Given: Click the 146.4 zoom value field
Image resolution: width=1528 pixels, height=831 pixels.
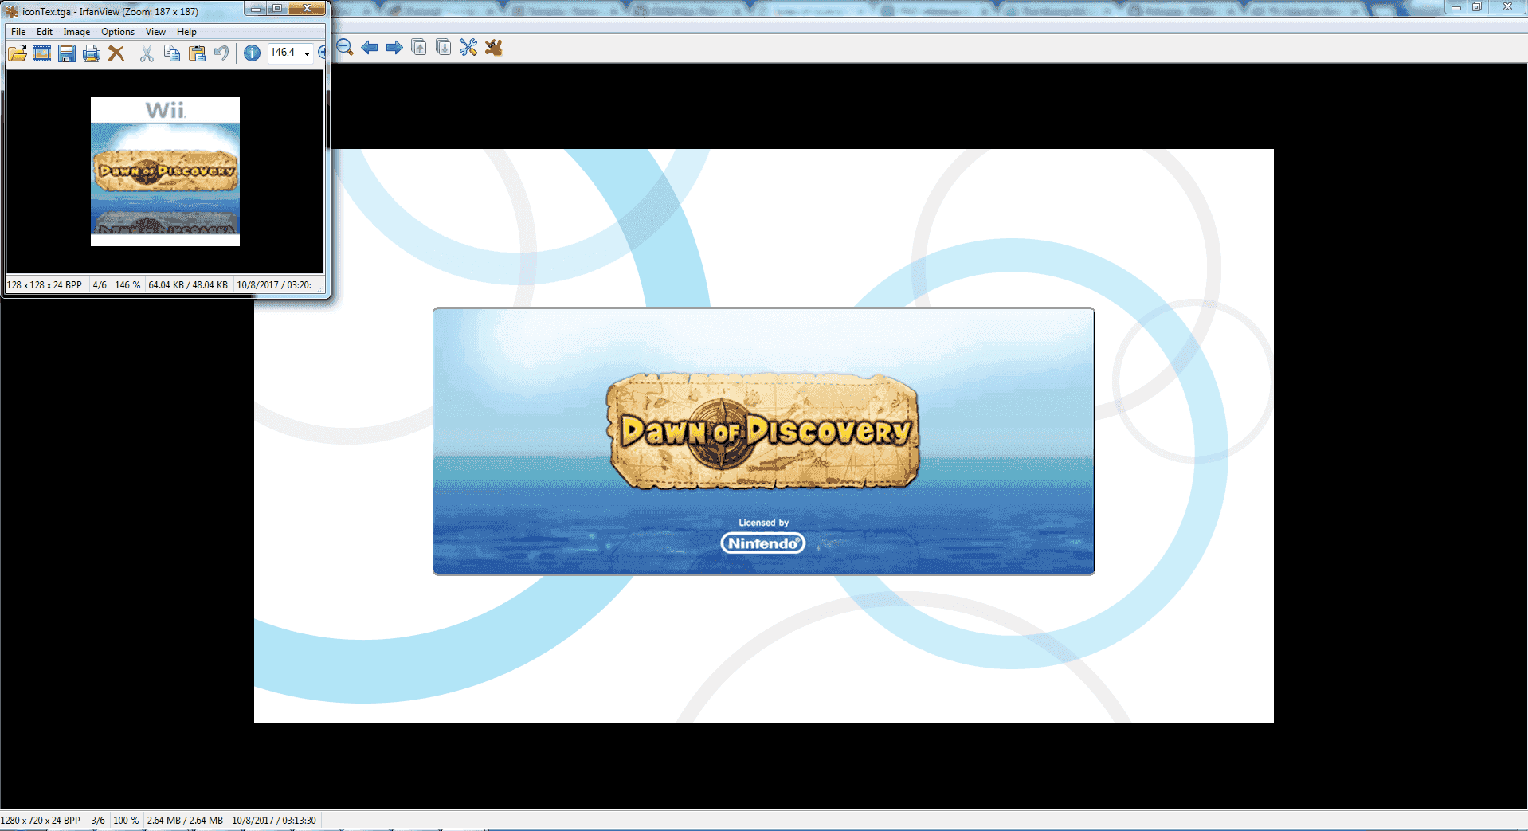Looking at the screenshot, I should (284, 53).
